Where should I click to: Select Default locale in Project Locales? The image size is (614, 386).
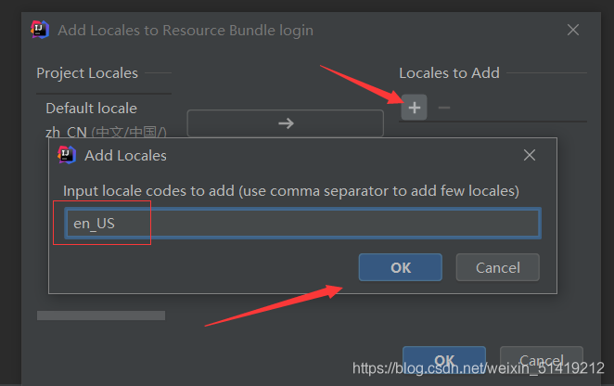click(91, 109)
